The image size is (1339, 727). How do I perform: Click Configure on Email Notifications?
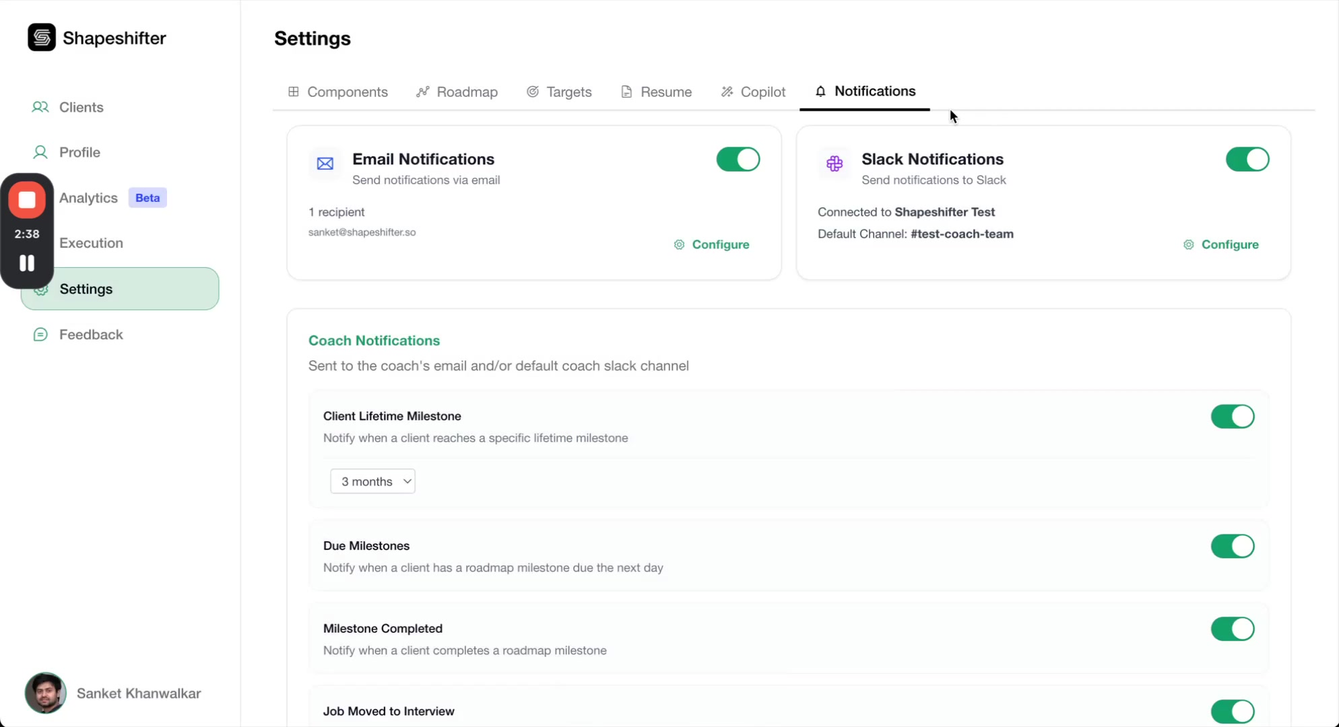click(x=713, y=244)
